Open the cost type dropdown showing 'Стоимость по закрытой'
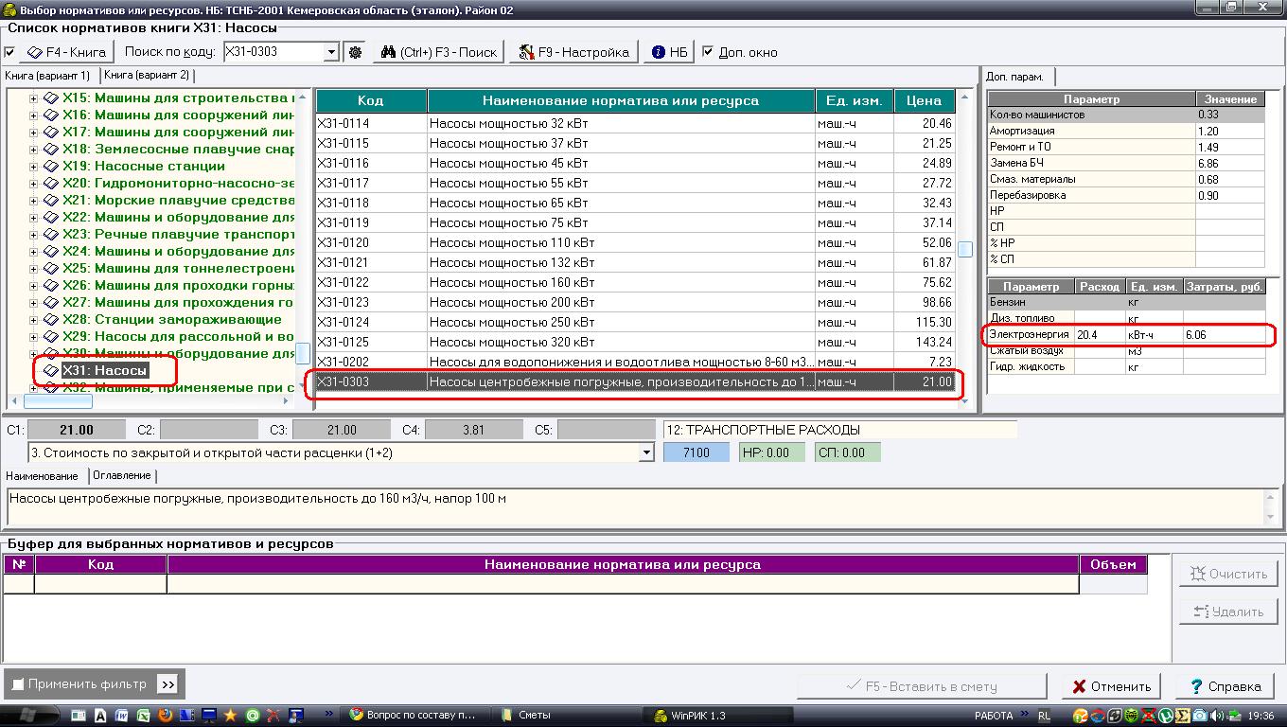The image size is (1287, 727). 646,453
